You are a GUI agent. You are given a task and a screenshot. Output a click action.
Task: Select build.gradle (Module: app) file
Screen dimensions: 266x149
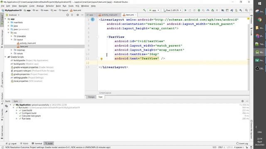click(26, 64)
